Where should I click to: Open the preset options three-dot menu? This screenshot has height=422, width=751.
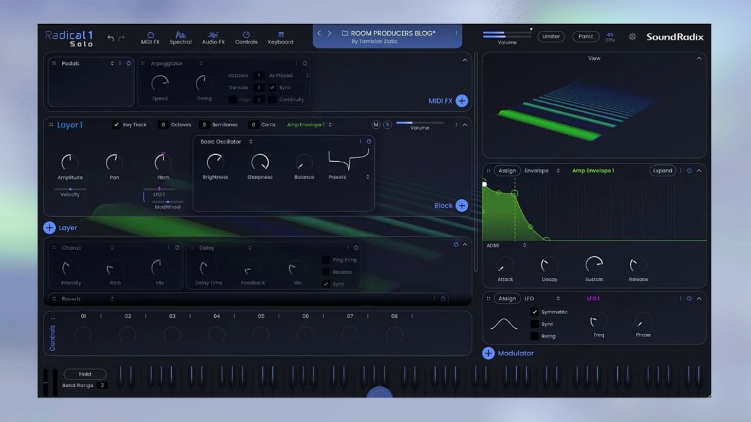456,33
